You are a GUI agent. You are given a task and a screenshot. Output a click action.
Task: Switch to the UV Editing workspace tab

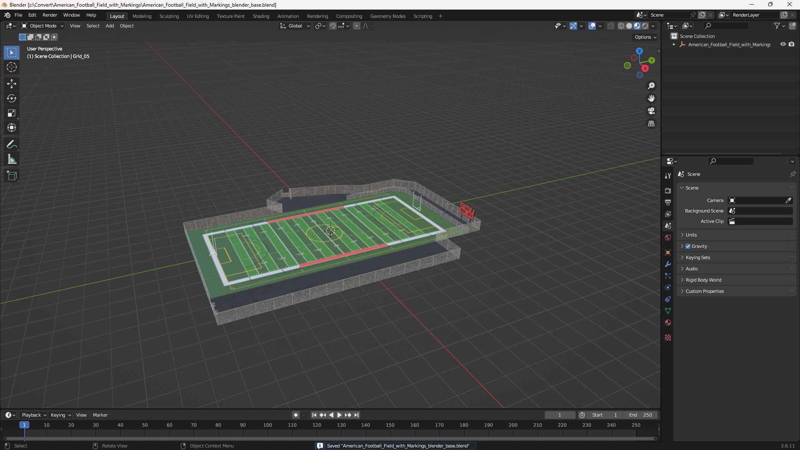point(198,16)
